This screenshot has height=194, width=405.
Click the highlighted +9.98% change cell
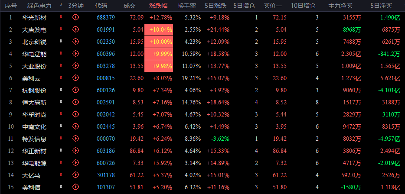click(159, 66)
